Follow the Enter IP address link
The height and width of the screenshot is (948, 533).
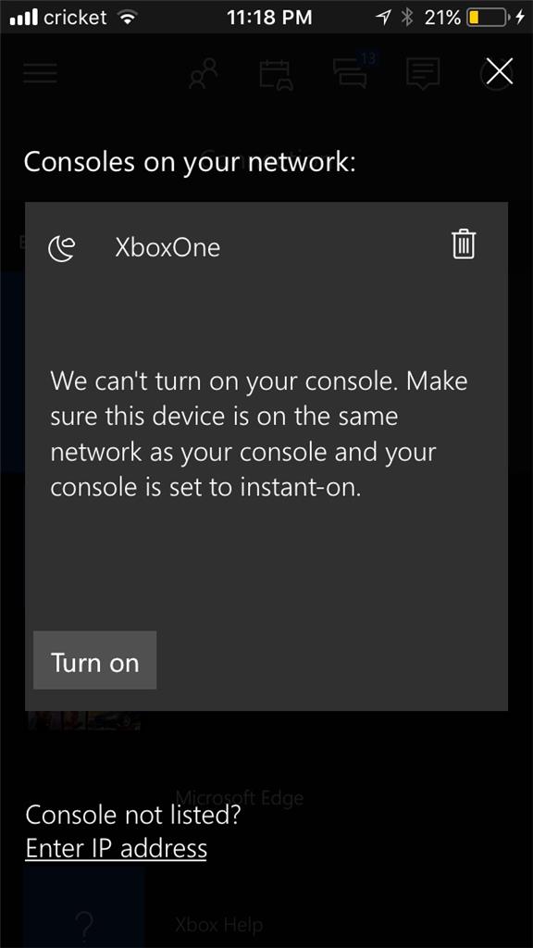tap(116, 848)
